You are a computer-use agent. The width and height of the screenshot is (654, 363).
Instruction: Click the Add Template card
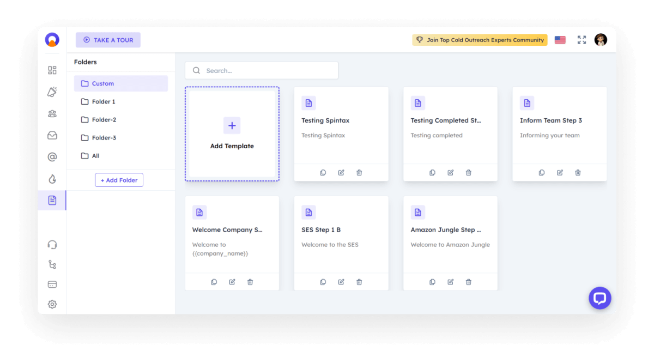pyautogui.click(x=232, y=134)
